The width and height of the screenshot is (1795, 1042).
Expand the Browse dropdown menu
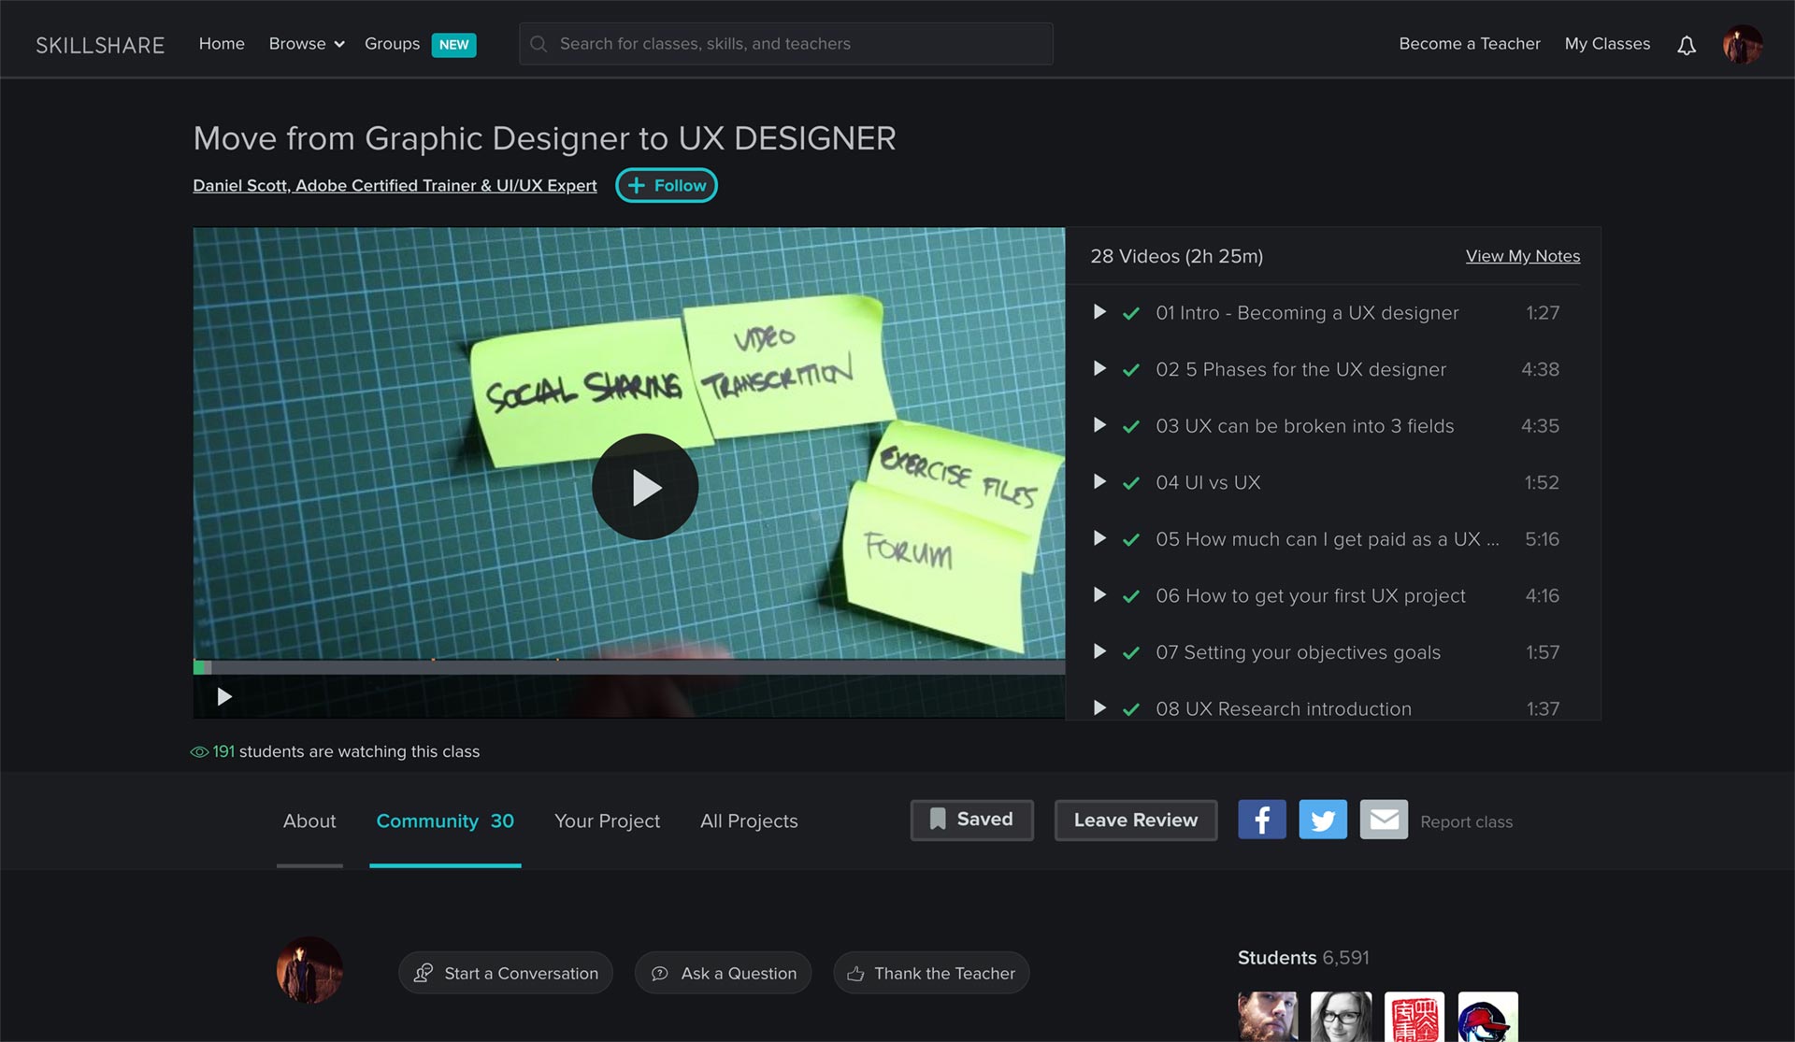coord(307,44)
